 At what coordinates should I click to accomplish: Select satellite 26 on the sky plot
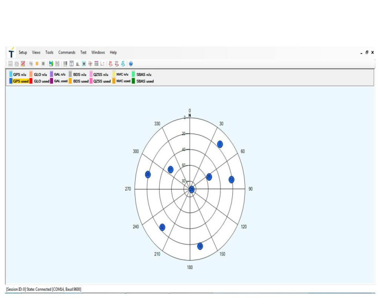pos(148,175)
